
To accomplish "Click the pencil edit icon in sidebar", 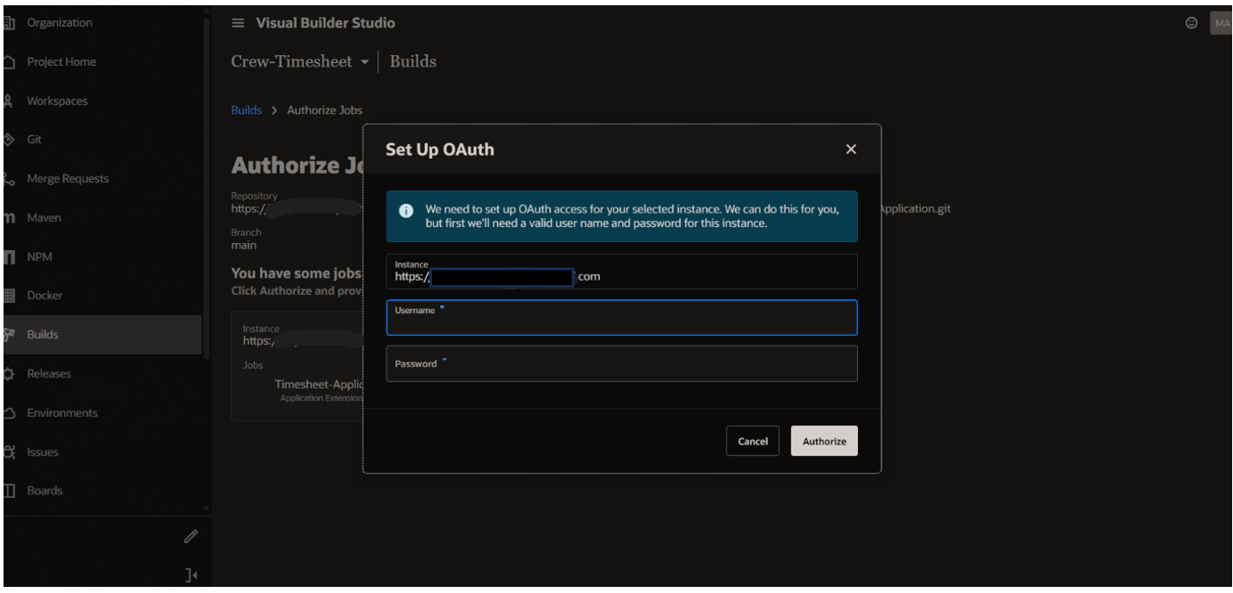I will pyautogui.click(x=191, y=536).
